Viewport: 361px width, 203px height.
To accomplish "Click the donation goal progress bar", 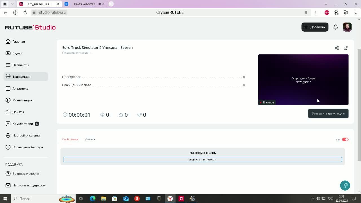I will 202,160.
